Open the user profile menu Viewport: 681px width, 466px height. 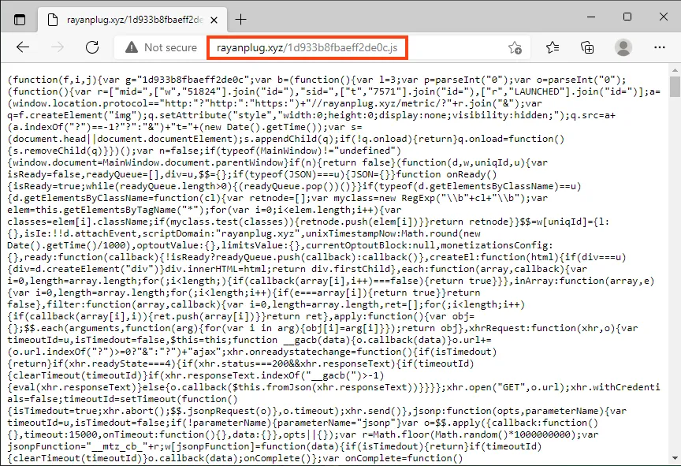pyautogui.click(x=623, y=47)
